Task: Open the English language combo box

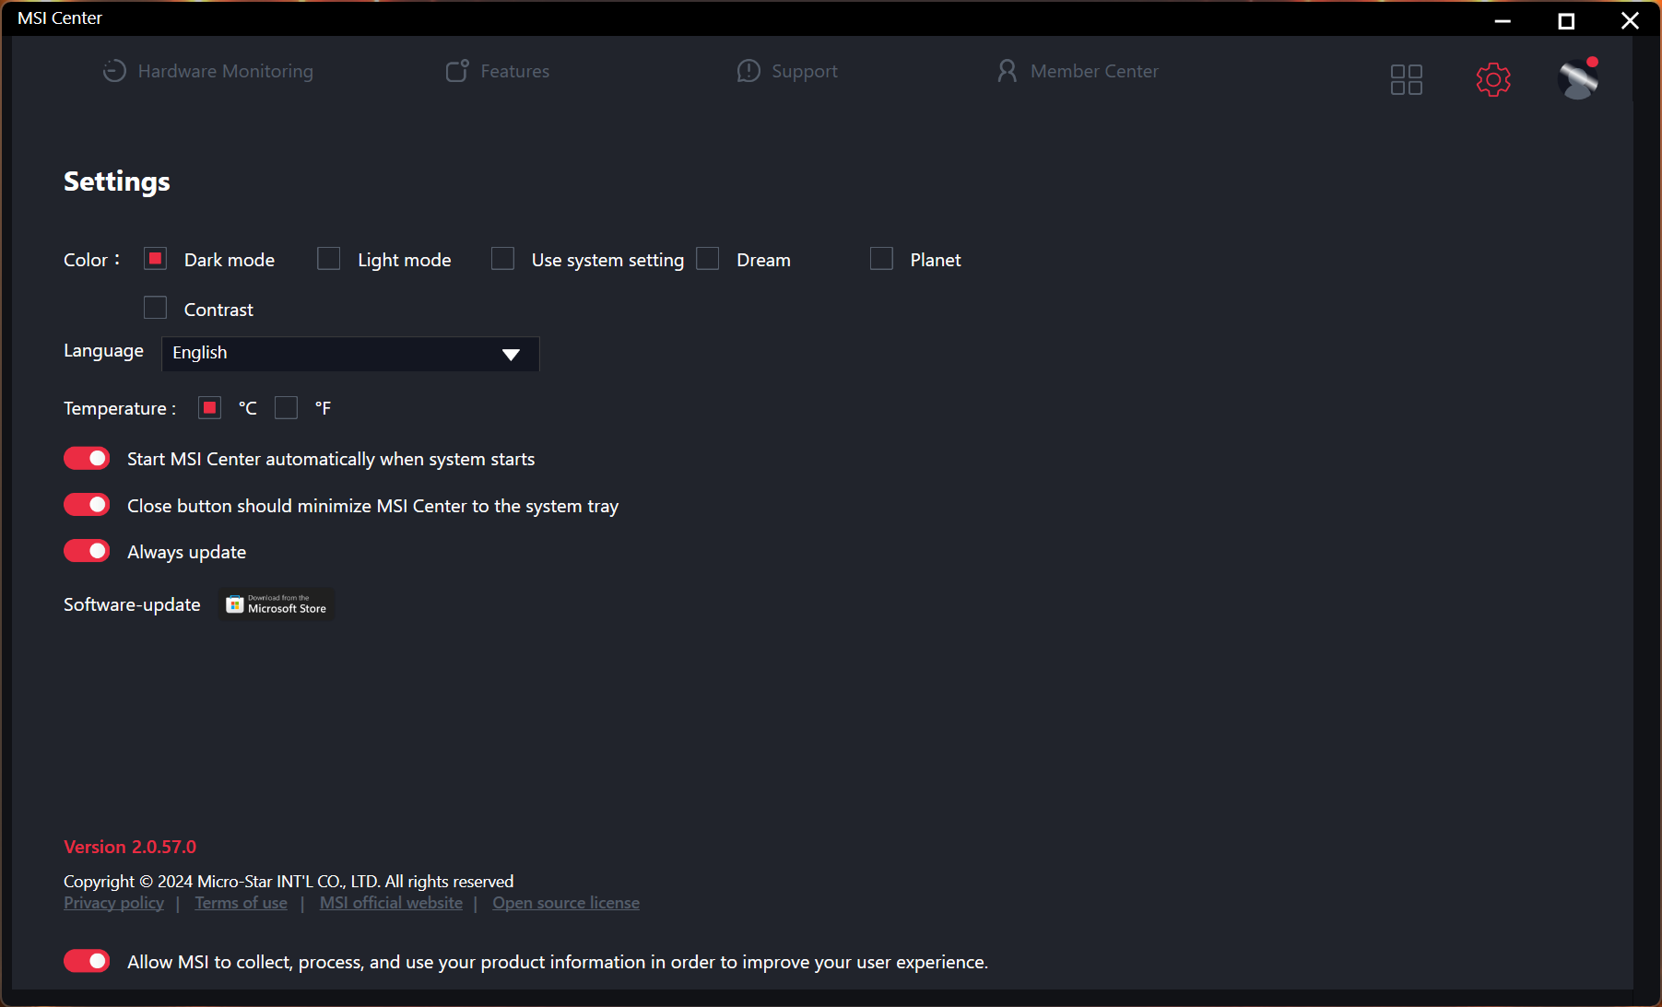Action: tap(332, 354)
